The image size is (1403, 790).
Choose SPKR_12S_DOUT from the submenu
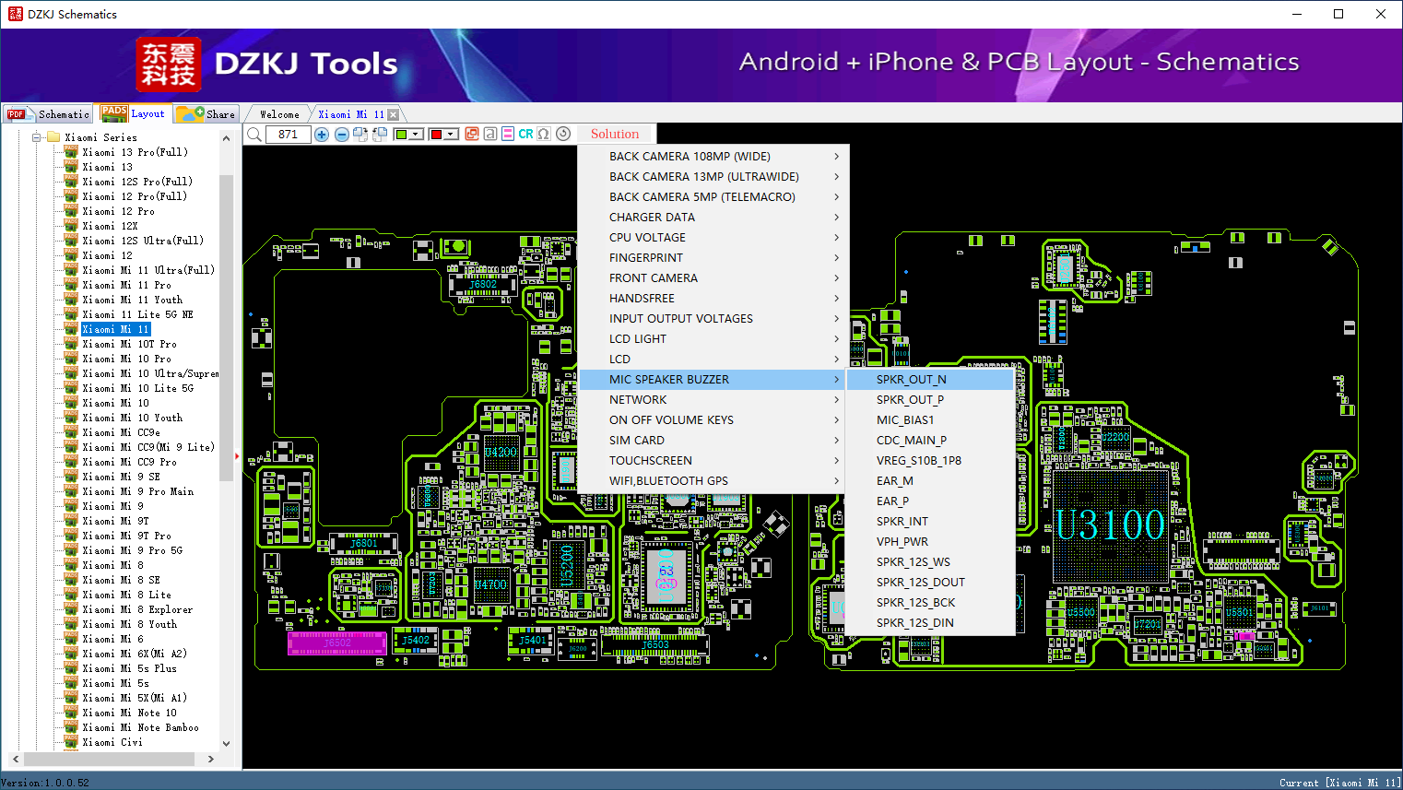coord(930,583)
